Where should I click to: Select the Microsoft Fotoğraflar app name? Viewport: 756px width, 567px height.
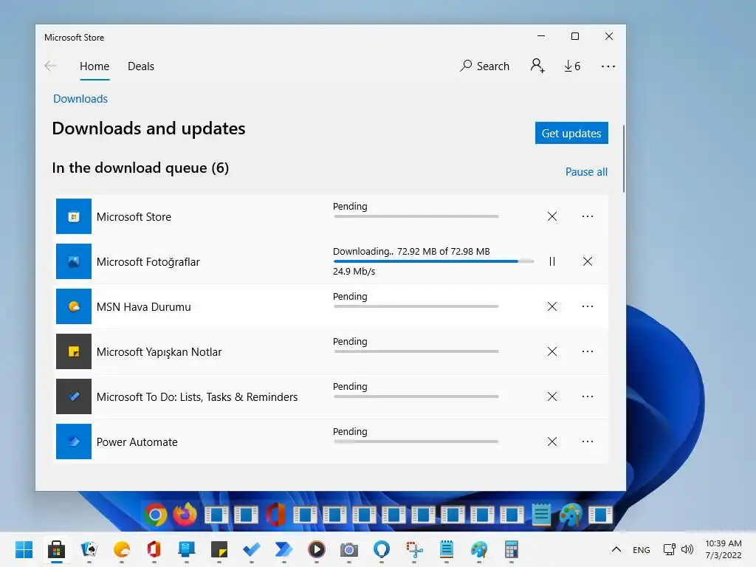pos(148,262)
